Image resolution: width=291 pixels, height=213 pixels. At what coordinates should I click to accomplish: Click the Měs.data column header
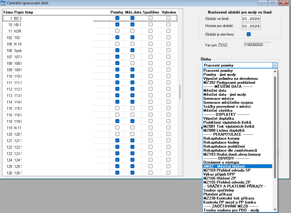pyautogui.click(x=133, y=12)
